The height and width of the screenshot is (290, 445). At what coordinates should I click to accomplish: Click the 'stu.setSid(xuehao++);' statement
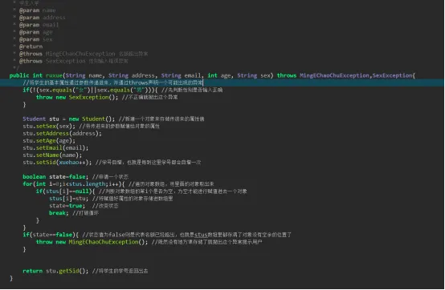pos(57,163)
